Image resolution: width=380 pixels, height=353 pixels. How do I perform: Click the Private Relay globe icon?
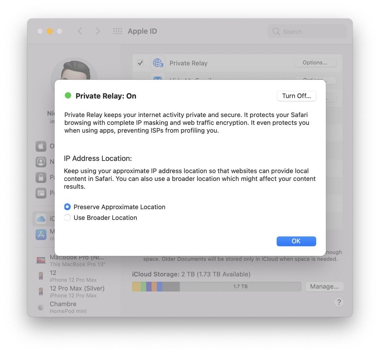(x=158, y=63)
